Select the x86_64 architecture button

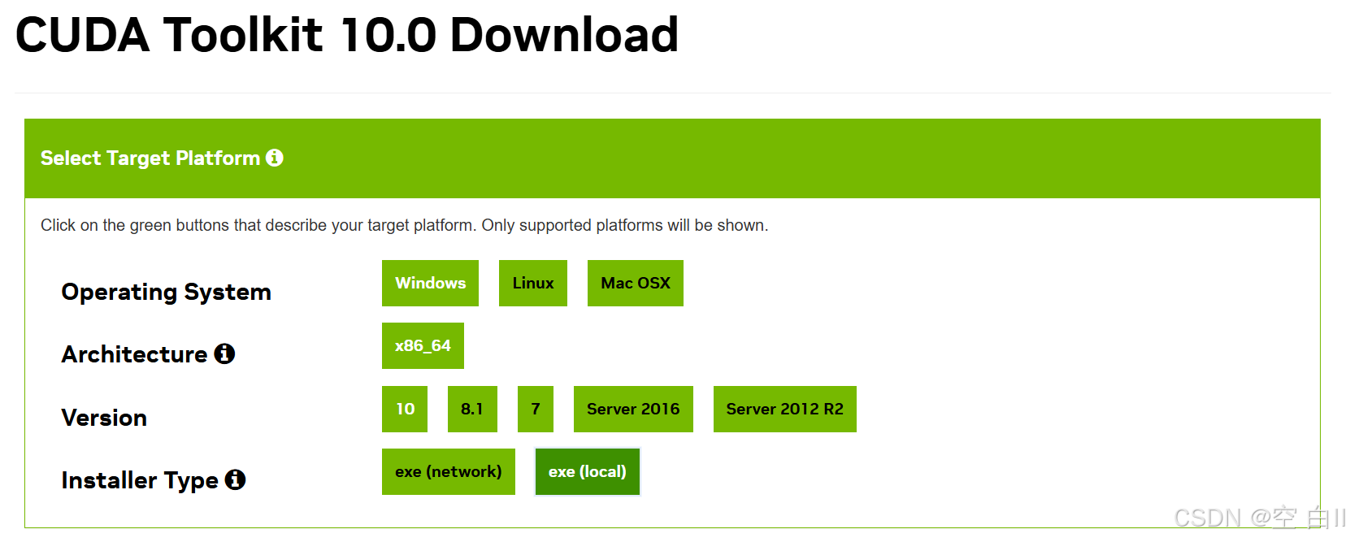(423, 345)
